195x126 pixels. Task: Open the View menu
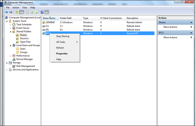(x=25, y=7)
